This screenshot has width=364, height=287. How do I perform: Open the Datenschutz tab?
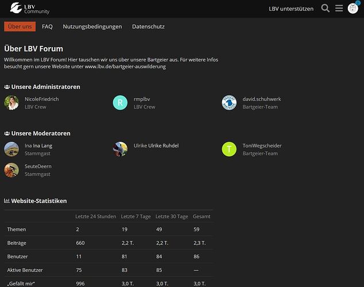pyautogui.click(x=148, y=26)
